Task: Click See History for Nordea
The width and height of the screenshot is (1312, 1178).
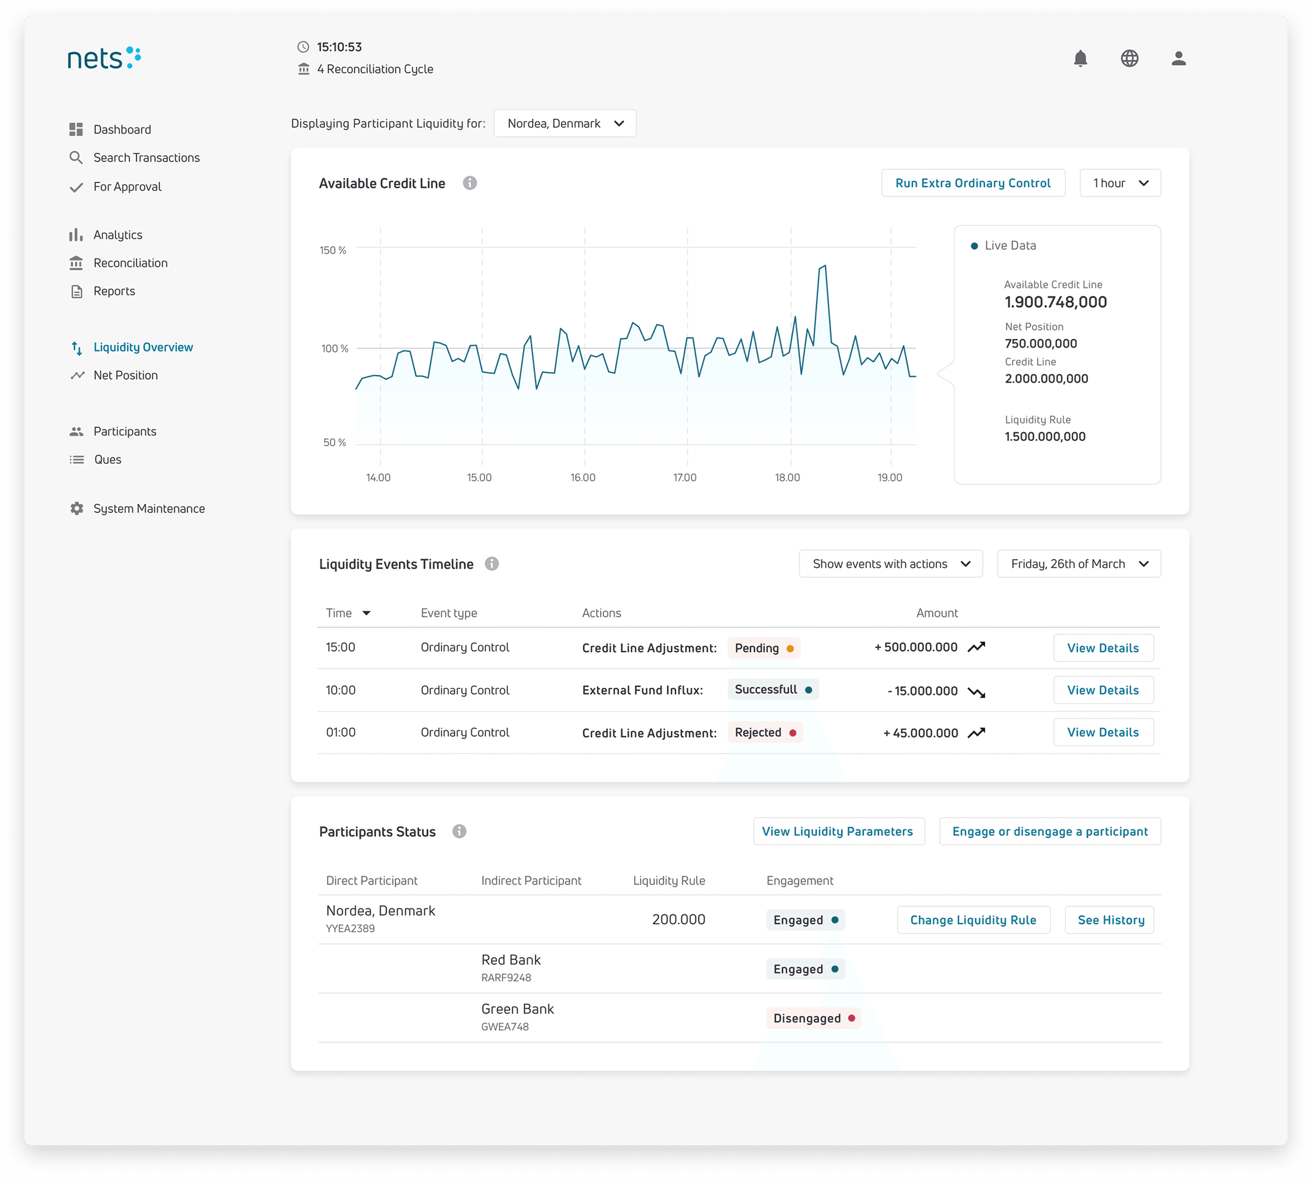Action: [1110, 919]
